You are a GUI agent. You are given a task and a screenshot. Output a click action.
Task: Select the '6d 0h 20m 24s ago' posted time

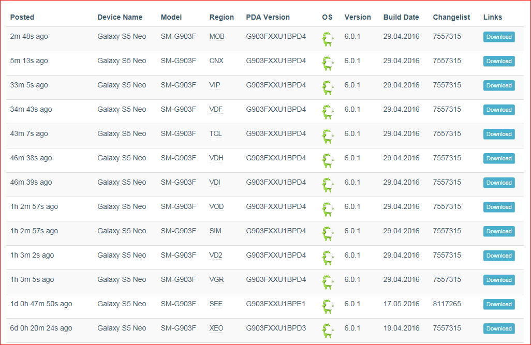click(x=41, y=328)
